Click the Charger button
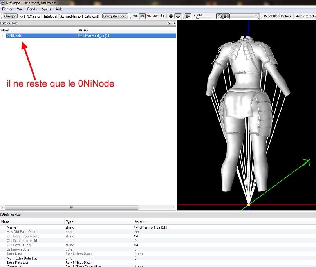The height and width of the screenshot is (267, 316). click(10, 16)
